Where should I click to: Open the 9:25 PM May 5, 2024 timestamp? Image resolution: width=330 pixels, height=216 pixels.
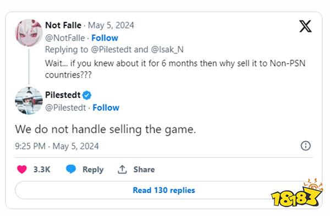click(57, 146)
